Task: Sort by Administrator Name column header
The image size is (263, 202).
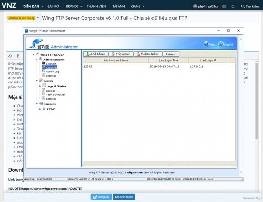Action: coord(116,60)
